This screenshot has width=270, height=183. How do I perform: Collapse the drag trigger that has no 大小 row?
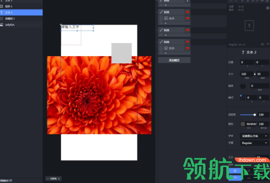tap(156, 30)
